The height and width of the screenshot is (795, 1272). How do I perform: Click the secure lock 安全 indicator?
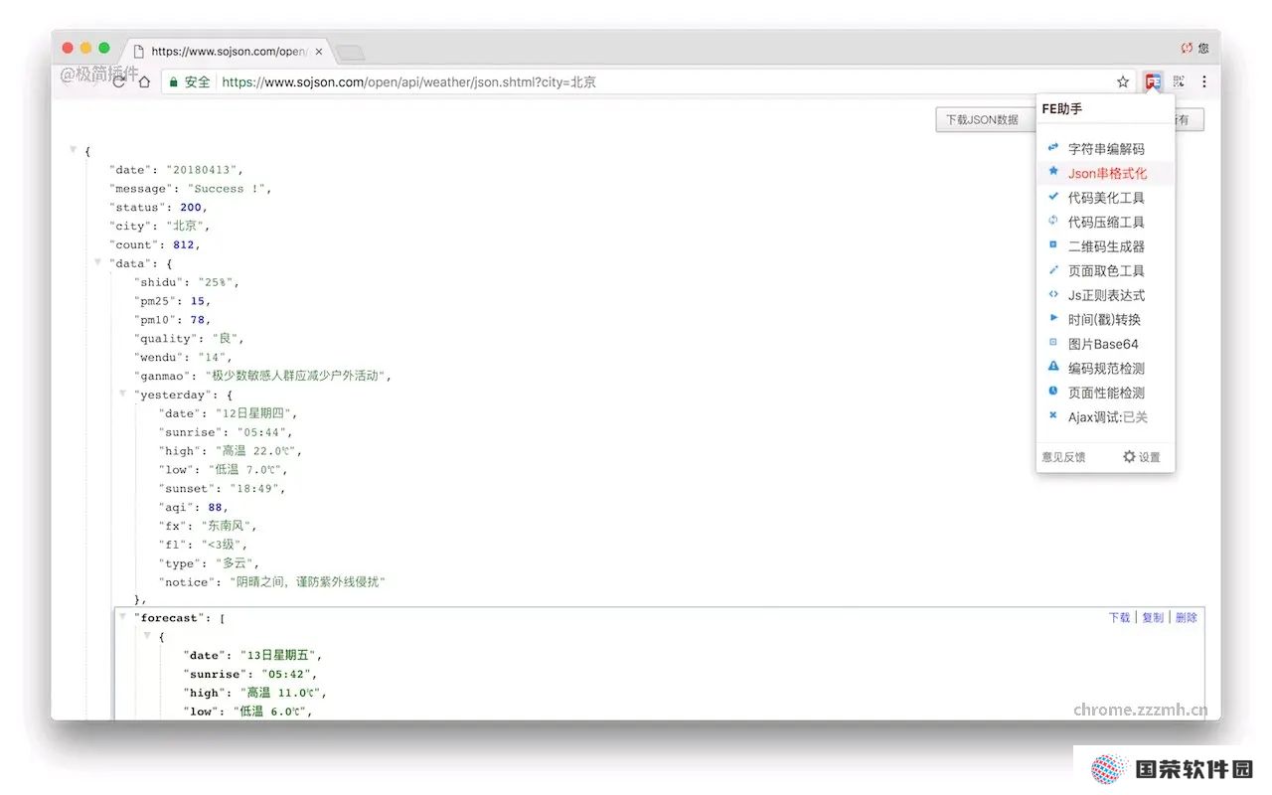(x=189, y=82)
